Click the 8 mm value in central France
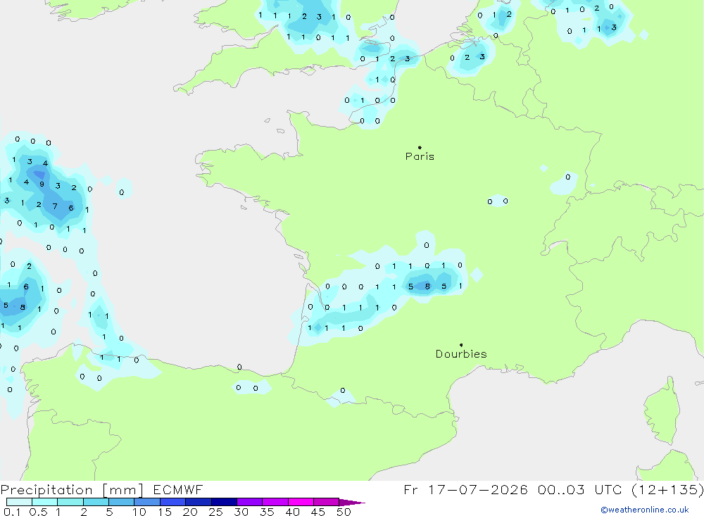Image resolution: width=704 pixels, height=516 pixels. pos(427,286)
